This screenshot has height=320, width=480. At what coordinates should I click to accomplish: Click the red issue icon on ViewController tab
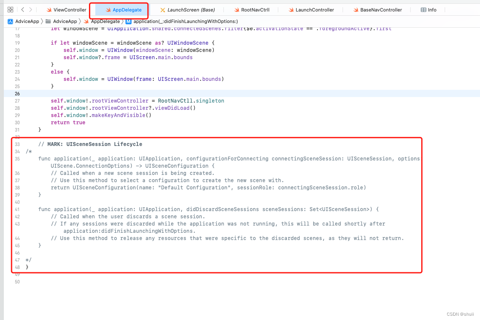(49, 9)
